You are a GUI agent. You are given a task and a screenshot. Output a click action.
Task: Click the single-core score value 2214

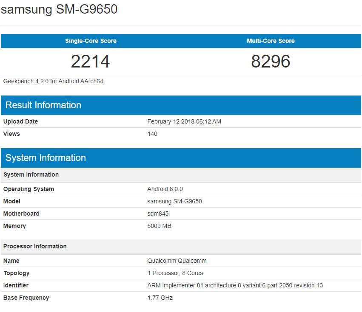[x=91, y=61]
